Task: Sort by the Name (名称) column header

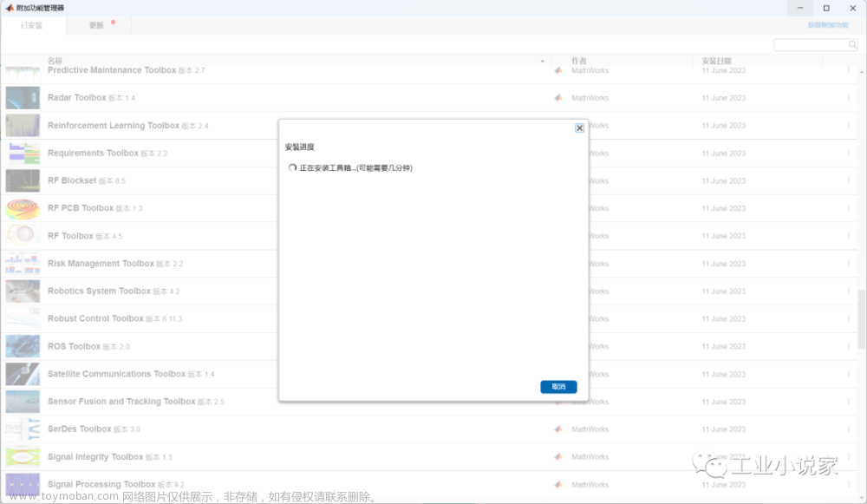Action: (x=55, y=61)
